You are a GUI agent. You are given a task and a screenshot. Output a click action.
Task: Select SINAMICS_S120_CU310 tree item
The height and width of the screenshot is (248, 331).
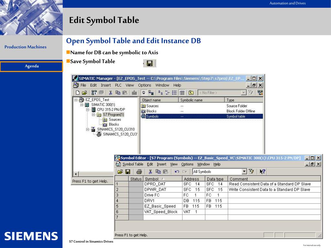coord(116,129)
